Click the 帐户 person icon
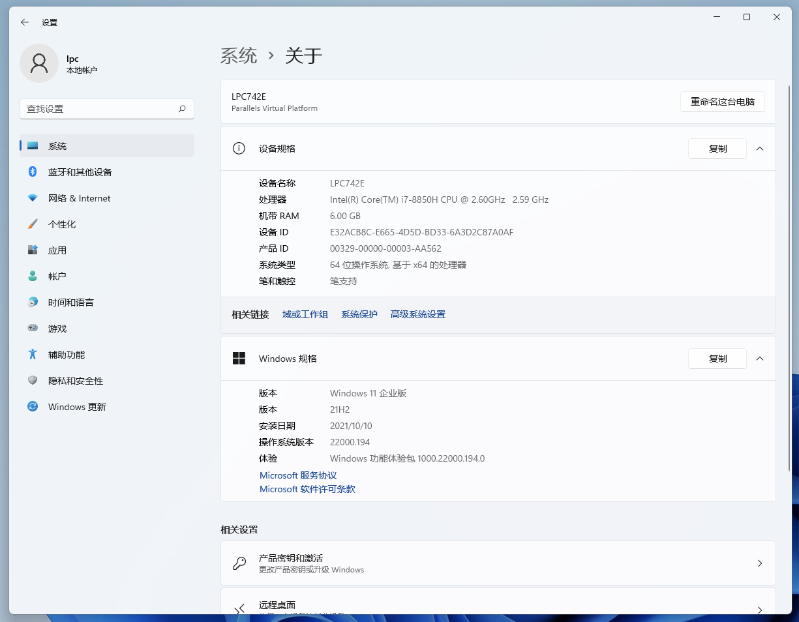The height and width of the screenshot is (622, 799). click(x=33, y=276)
